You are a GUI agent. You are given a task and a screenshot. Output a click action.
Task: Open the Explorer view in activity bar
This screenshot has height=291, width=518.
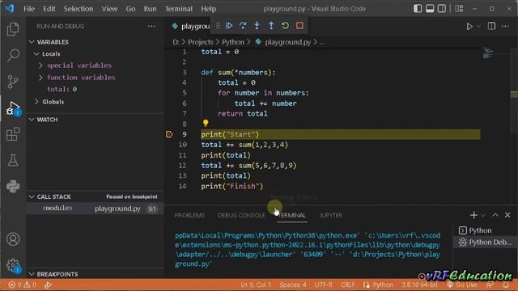pos(13,29)
